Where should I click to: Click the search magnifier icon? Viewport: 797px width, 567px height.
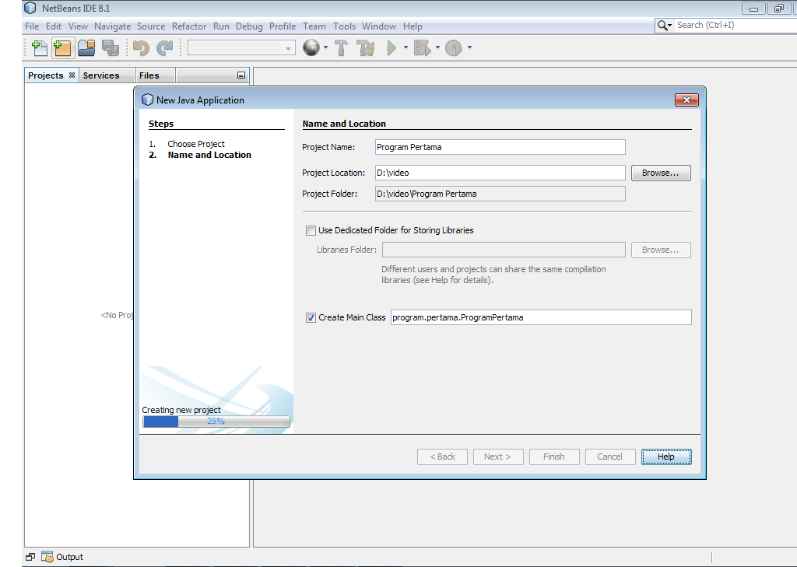point(662,25)
